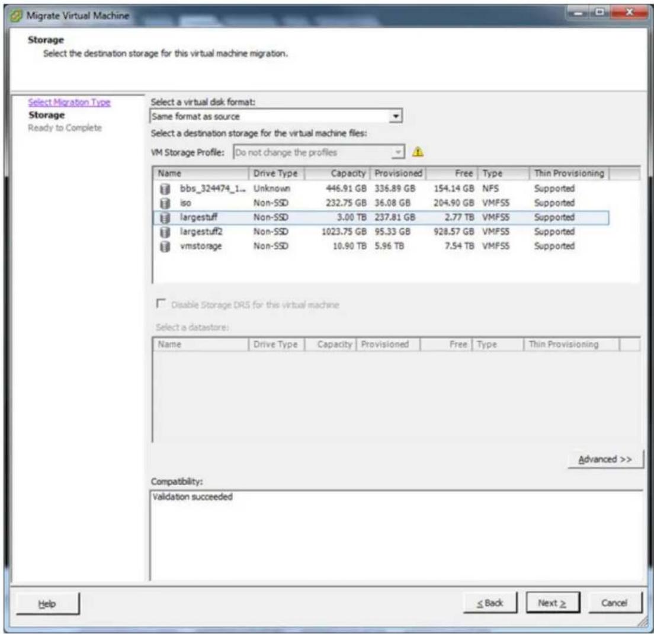654x634 pixels.
Task: Proceed with the Next button
Action: 552,603
